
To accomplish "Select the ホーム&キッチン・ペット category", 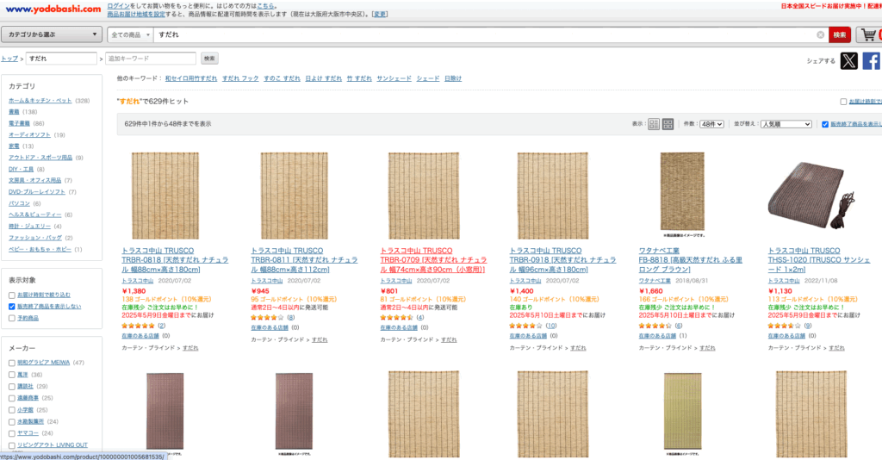I will (x=40, y=101).
